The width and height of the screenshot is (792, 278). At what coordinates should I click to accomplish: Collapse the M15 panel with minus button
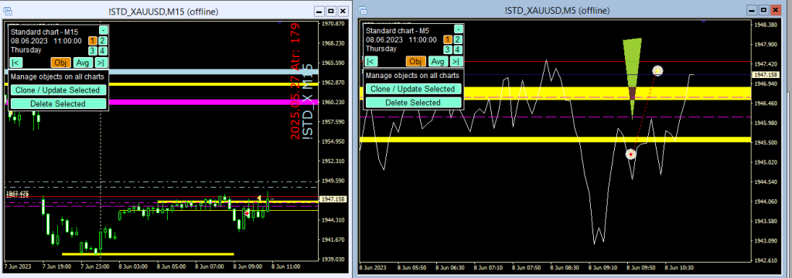point(103,30)
